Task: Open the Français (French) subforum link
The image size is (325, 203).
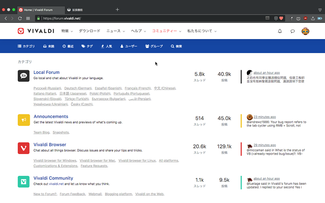Action: pos(137,88)
